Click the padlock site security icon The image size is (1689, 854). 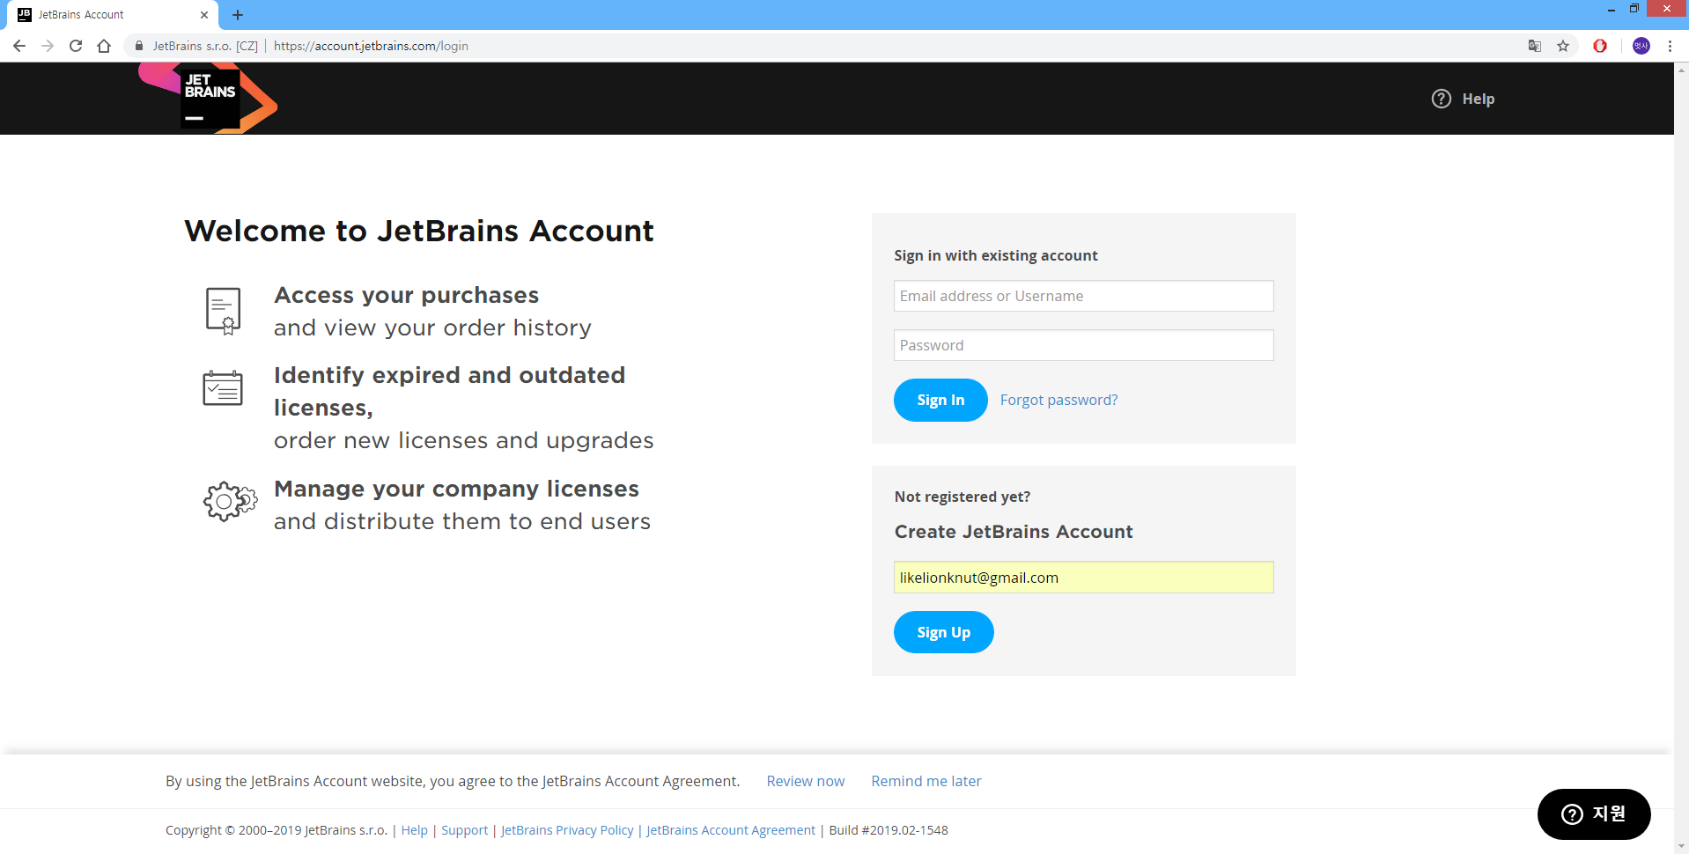click(139, 46)
